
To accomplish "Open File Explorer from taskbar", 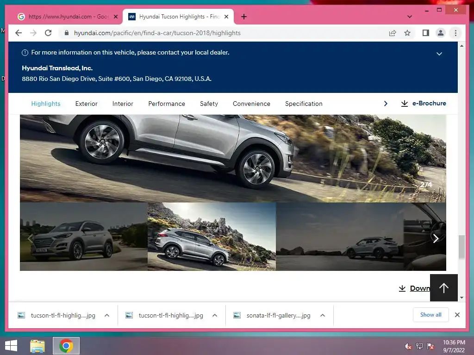I will tap(37, 346).
